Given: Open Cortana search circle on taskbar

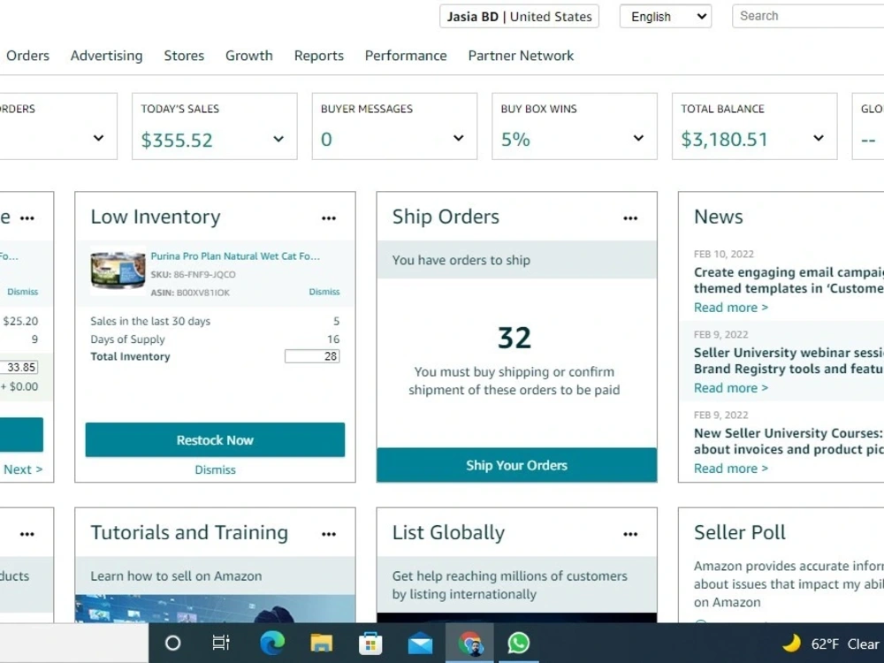Looking at the screenshot, I should (172, 643).
